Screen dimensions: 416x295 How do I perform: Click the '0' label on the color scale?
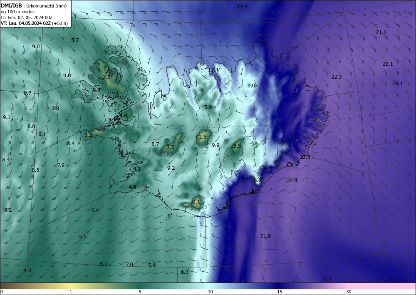(2, 292)
